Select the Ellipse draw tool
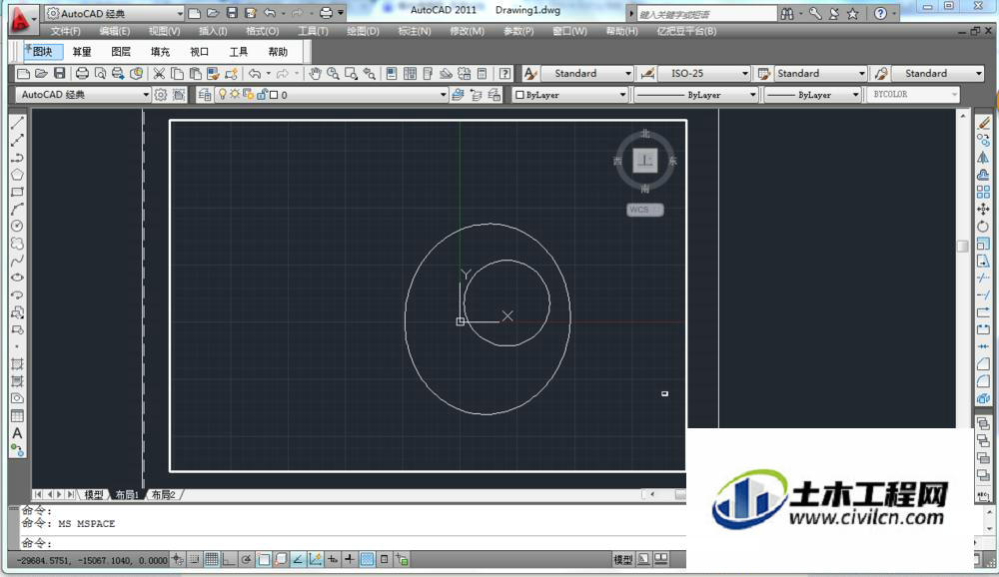Image resolution: width=999 pixels, height=577 pixels. coord(17,278)
